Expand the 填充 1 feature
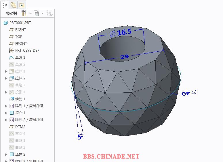223x162 pixels. pyautogui.click(x=6, y=113)
